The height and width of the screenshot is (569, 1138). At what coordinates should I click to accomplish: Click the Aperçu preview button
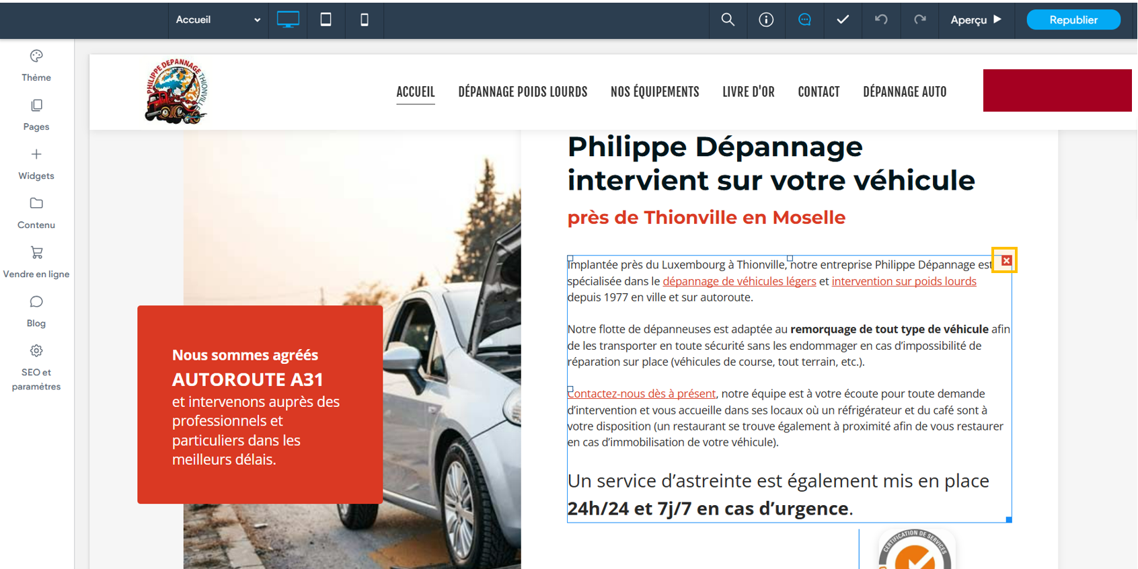(x=976, y=20)
